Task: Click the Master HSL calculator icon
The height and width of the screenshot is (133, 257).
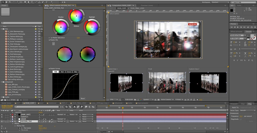Action: point(54,43)
